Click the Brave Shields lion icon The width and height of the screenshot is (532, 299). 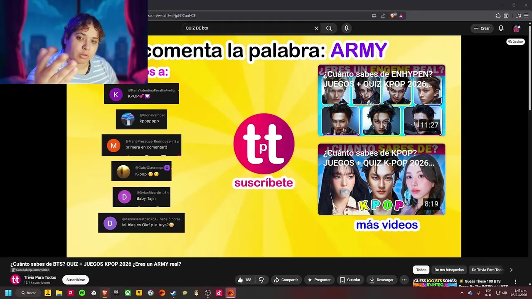click(x=392, y=16)
